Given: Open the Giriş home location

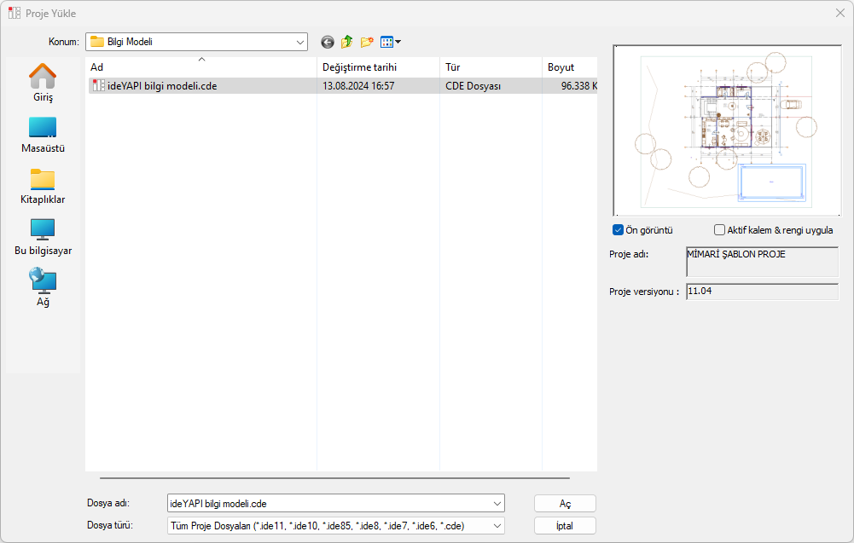Looking at the screenshot, I should (x=43, y=83).
